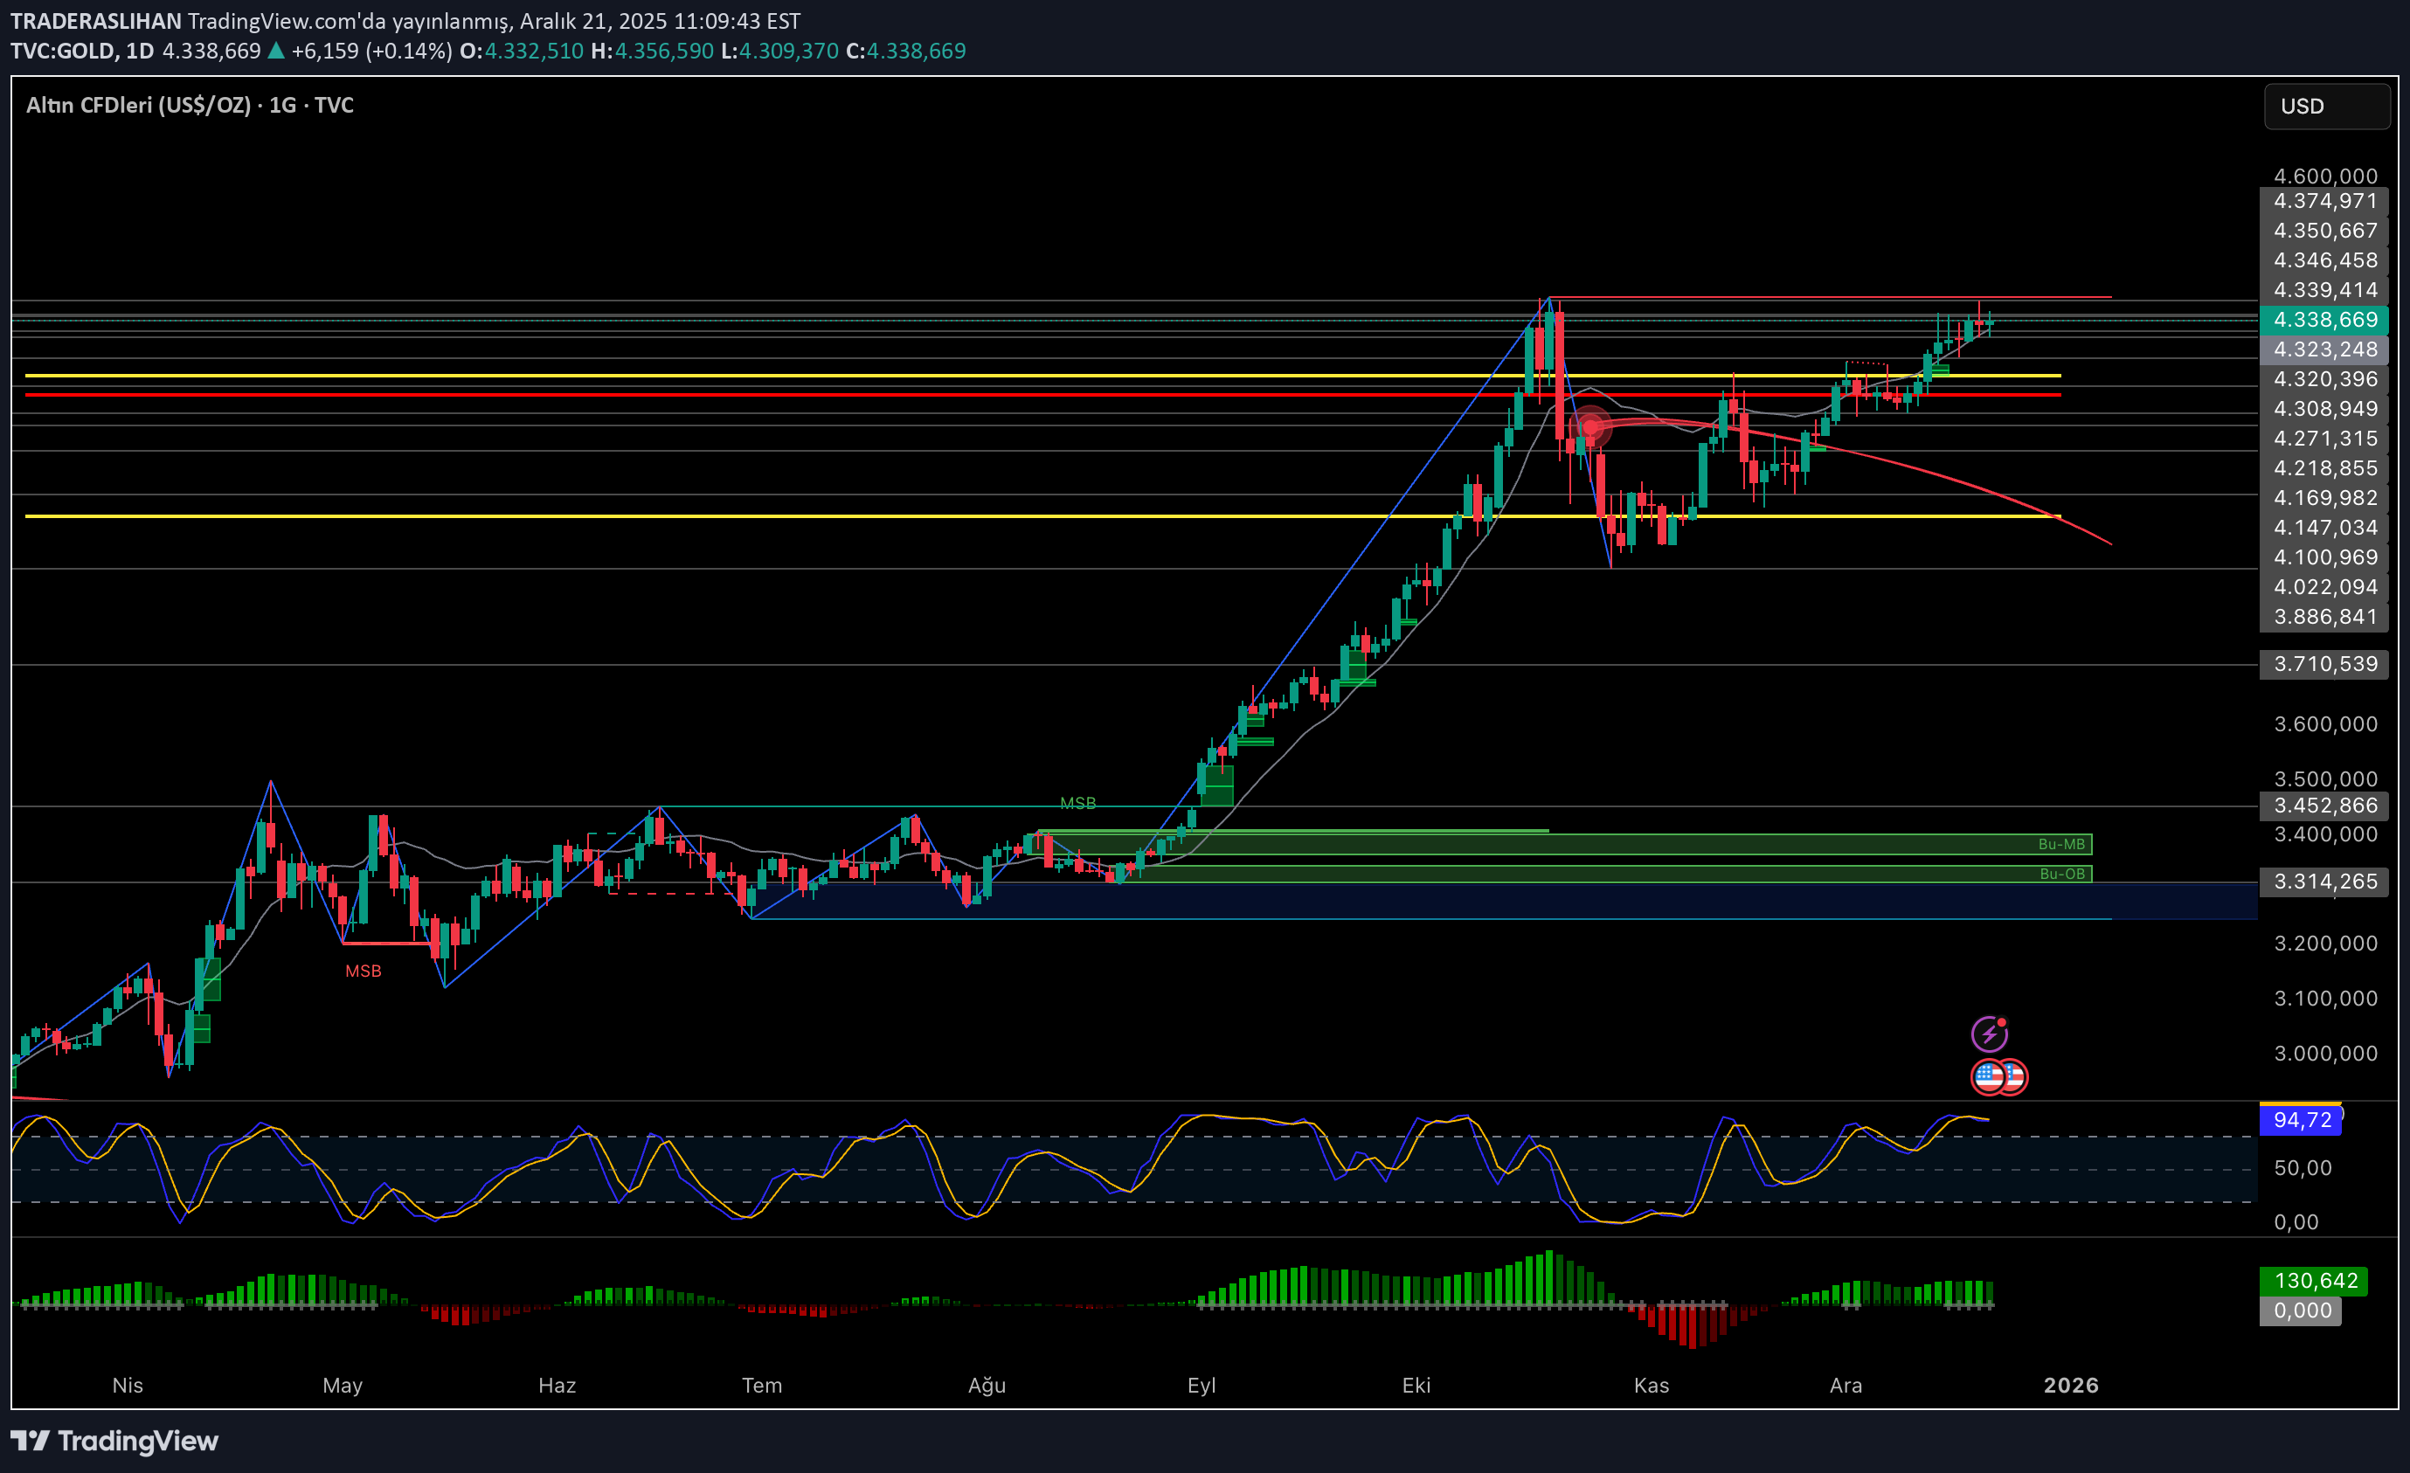The width and height of the screenshot is (2410, 1473).
Task: Click the US flag economic event icon
Action: click(1991, 1077)
